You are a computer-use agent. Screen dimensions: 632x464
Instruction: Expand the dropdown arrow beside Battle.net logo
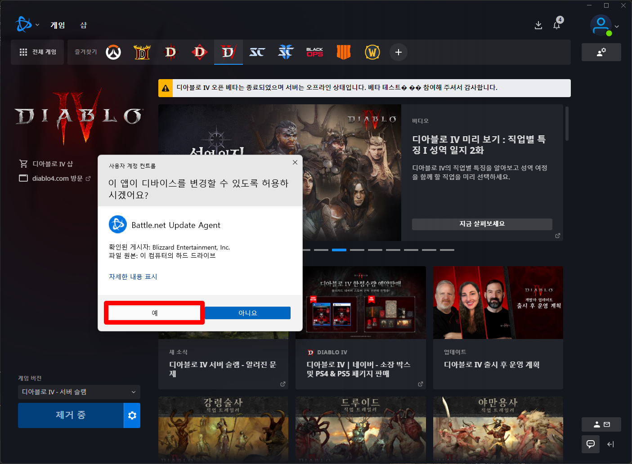[x=37, y=25]
